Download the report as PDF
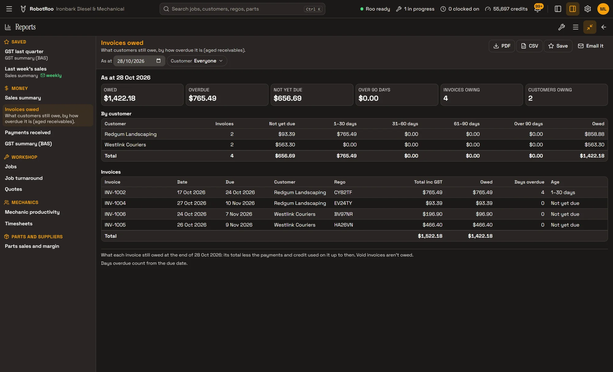The width and height of the screenshot is (613, 372). coord(502,46)
